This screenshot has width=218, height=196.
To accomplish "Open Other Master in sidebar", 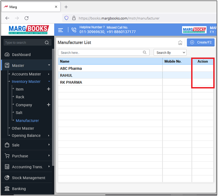I will pyautogui.click(x=23, y=128).
